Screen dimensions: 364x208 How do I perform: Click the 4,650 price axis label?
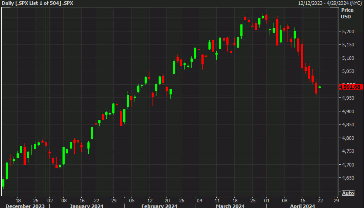click(348, 178)
